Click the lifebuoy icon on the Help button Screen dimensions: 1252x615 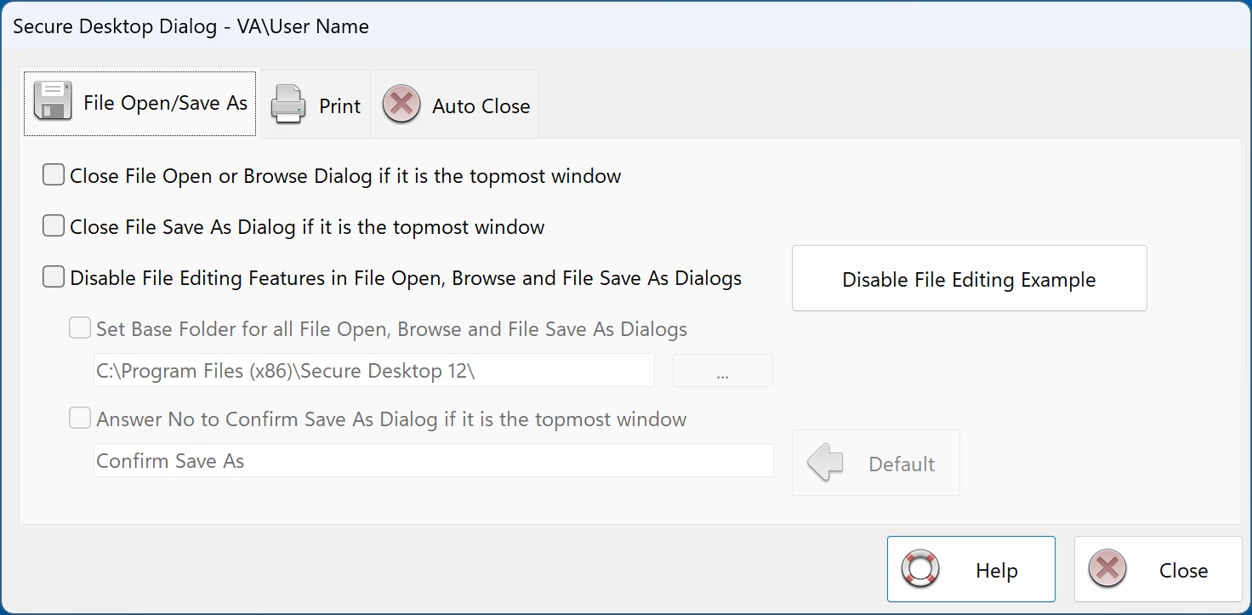coord(919,569)
